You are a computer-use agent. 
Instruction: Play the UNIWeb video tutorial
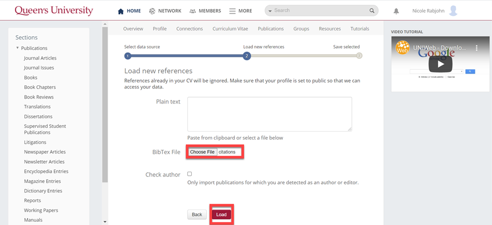pos(440,64)
